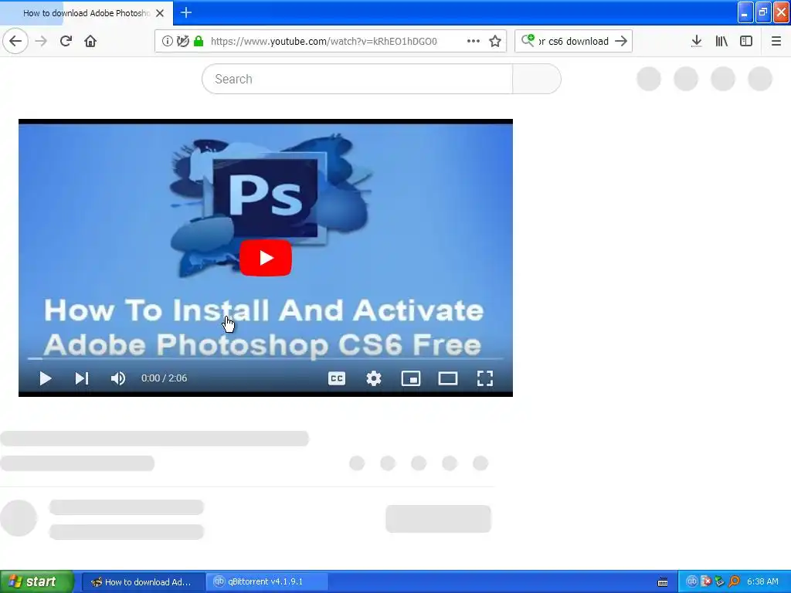Screen dimensions: 791x593
Task: Click the red security alert tray icon
Action: pyautogui.click(x=706, y=581)
